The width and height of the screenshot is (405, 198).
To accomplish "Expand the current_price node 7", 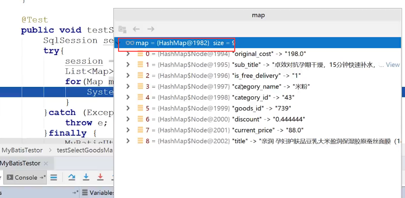I will [x=128, y=130].
